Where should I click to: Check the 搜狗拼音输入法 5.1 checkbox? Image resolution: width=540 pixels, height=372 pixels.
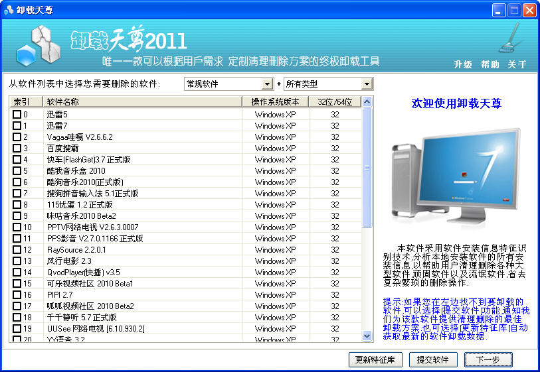tap(17, 193)
